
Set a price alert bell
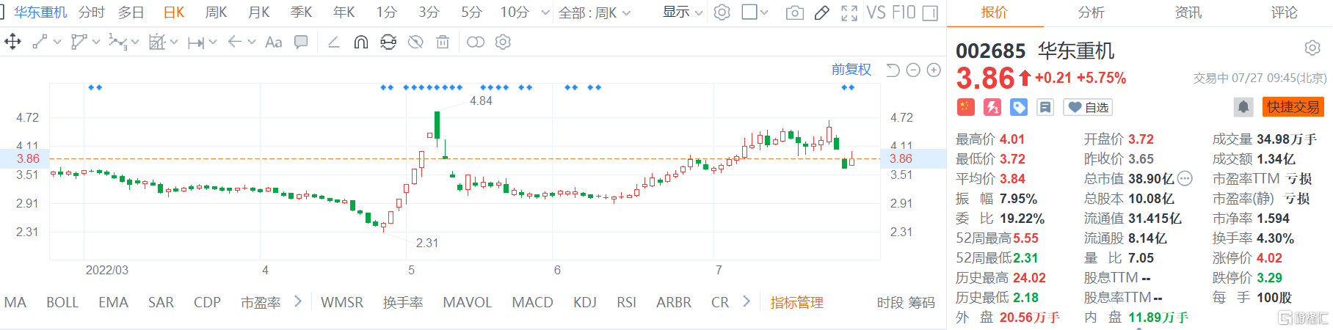click(x=1243, y=107)
